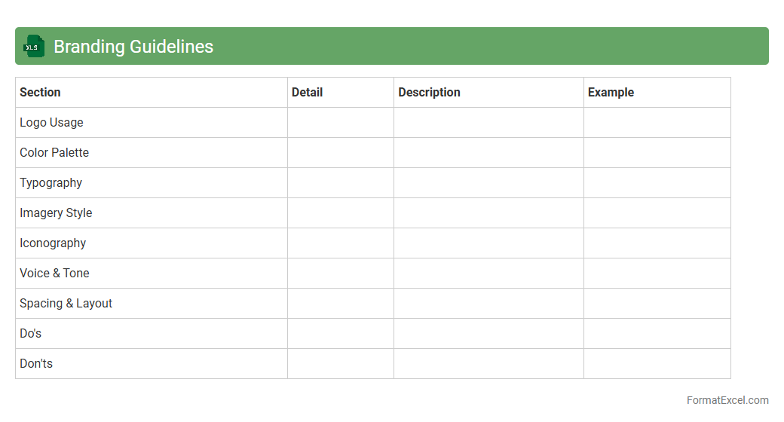Click the Branding Guidelines title
This screenshot has width=784, height=422.
133,47
